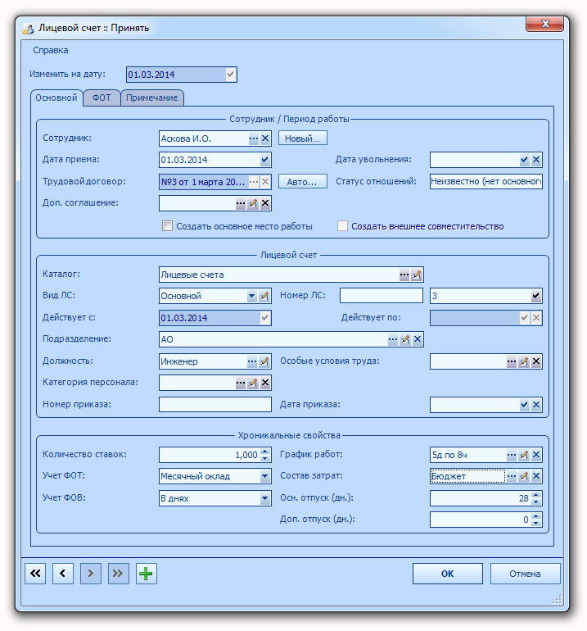Expand the Вид ЛС dropdown
Screen dimensions: 587x631
[251, 296]
